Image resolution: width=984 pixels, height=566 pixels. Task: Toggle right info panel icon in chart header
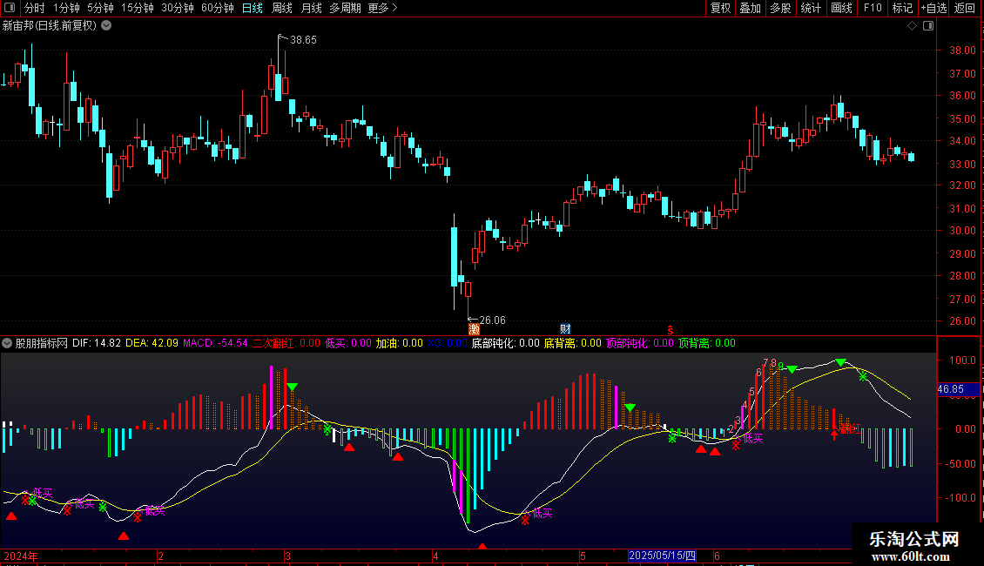928,26
